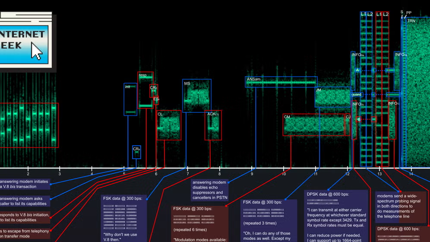Click the 'CM' signal block
430x242 pixels.
314,124
